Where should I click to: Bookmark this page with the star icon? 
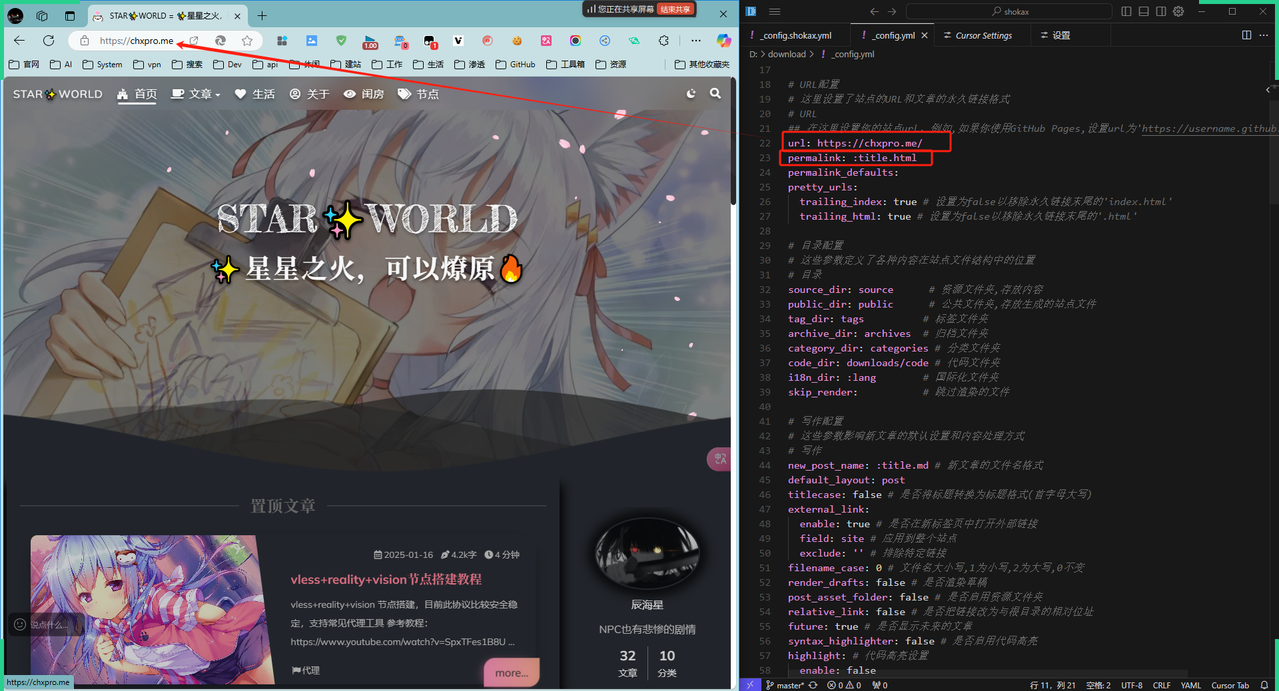[247, 41]
